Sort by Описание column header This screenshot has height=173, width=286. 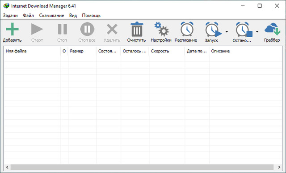point(246,51)
